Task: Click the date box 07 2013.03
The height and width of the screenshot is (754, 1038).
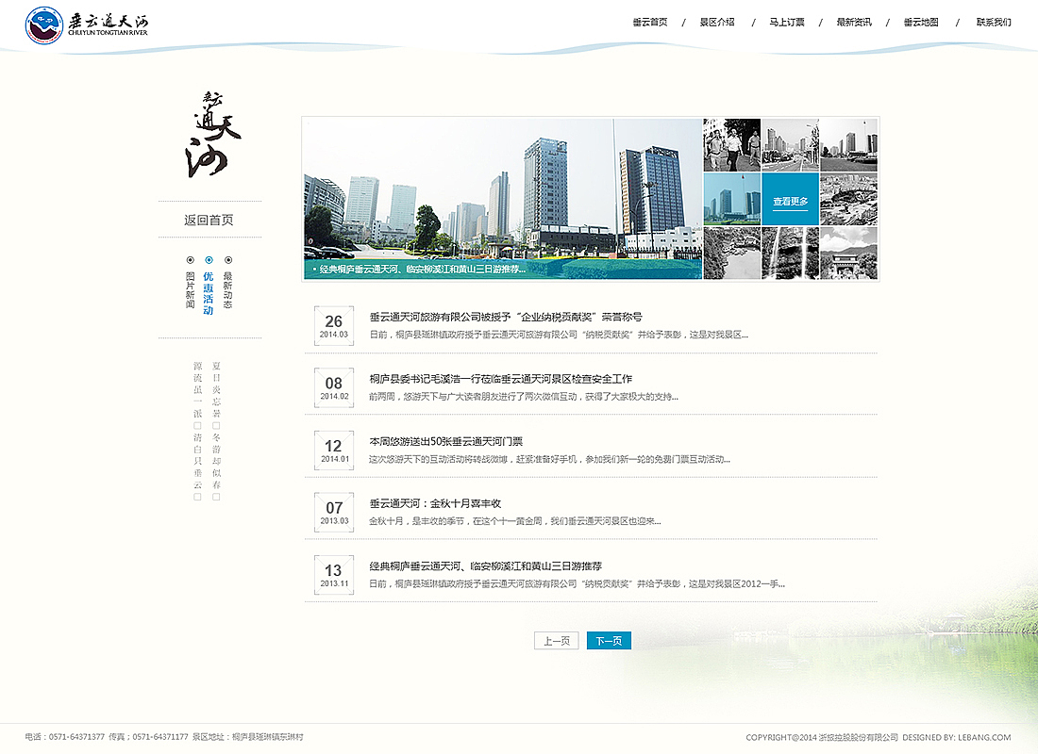Action: click(x=334, y=512)
